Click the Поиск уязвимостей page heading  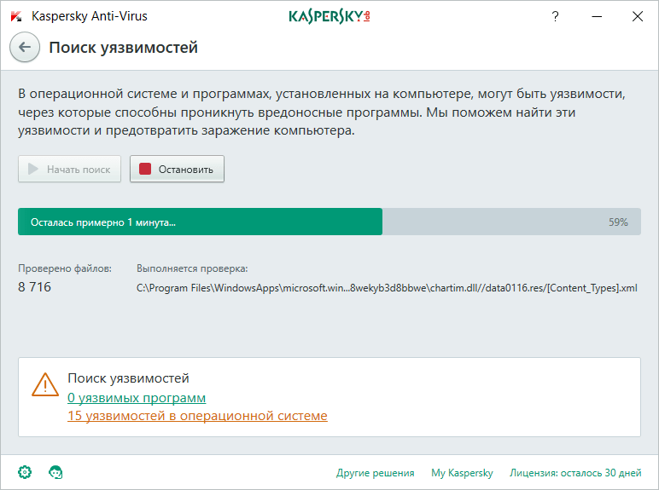point(123,48)
